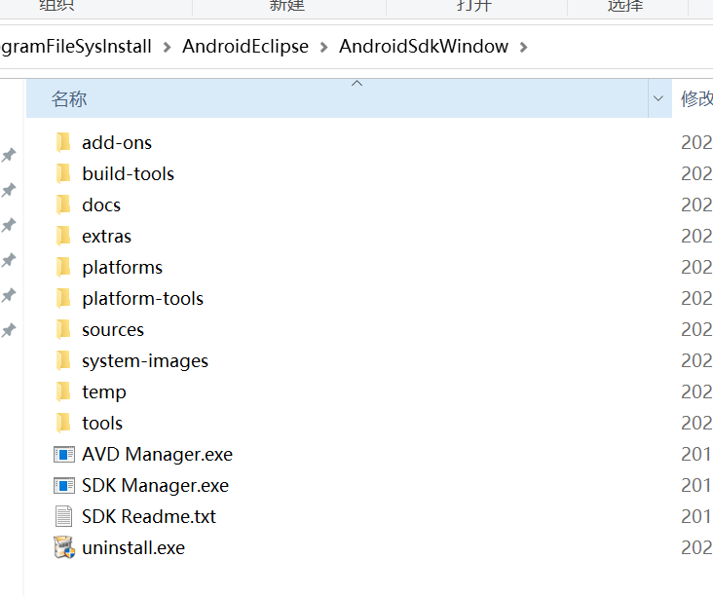This screenshot has width=713, height=596.
Task: Select the docs folder icon
Action: tap(63, 205)
